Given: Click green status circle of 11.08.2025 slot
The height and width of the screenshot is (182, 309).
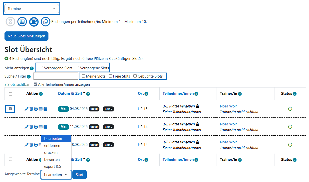Looking at the screenshot, I should [x=290, y=127].
